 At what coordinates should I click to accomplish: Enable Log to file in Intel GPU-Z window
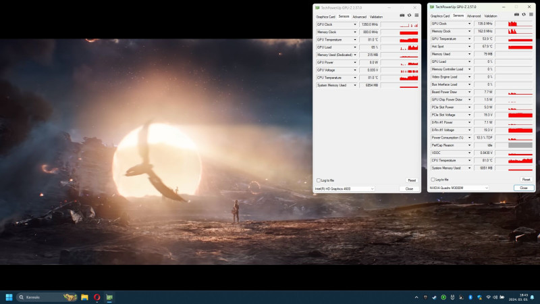[x=319, y=180]
